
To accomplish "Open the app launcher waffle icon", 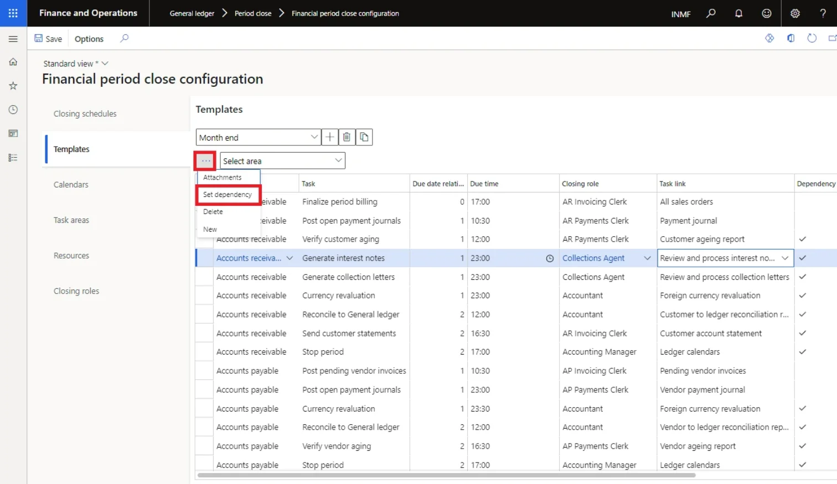I will point(13,13).
